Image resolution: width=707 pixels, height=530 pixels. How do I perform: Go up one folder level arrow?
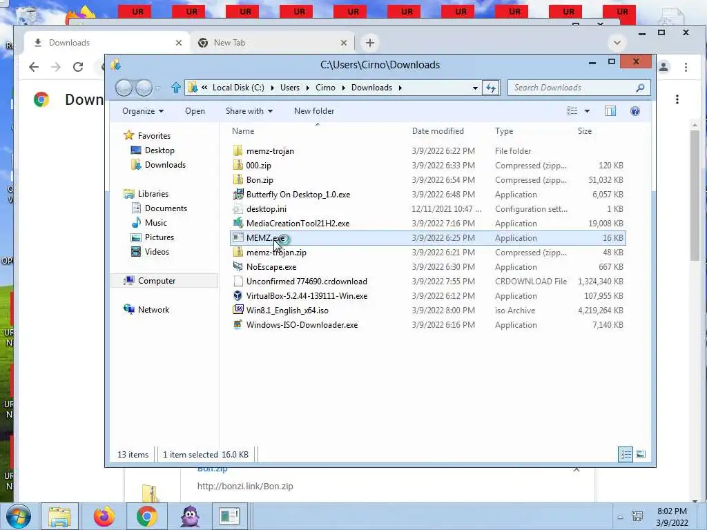click(x=176, y=88)
